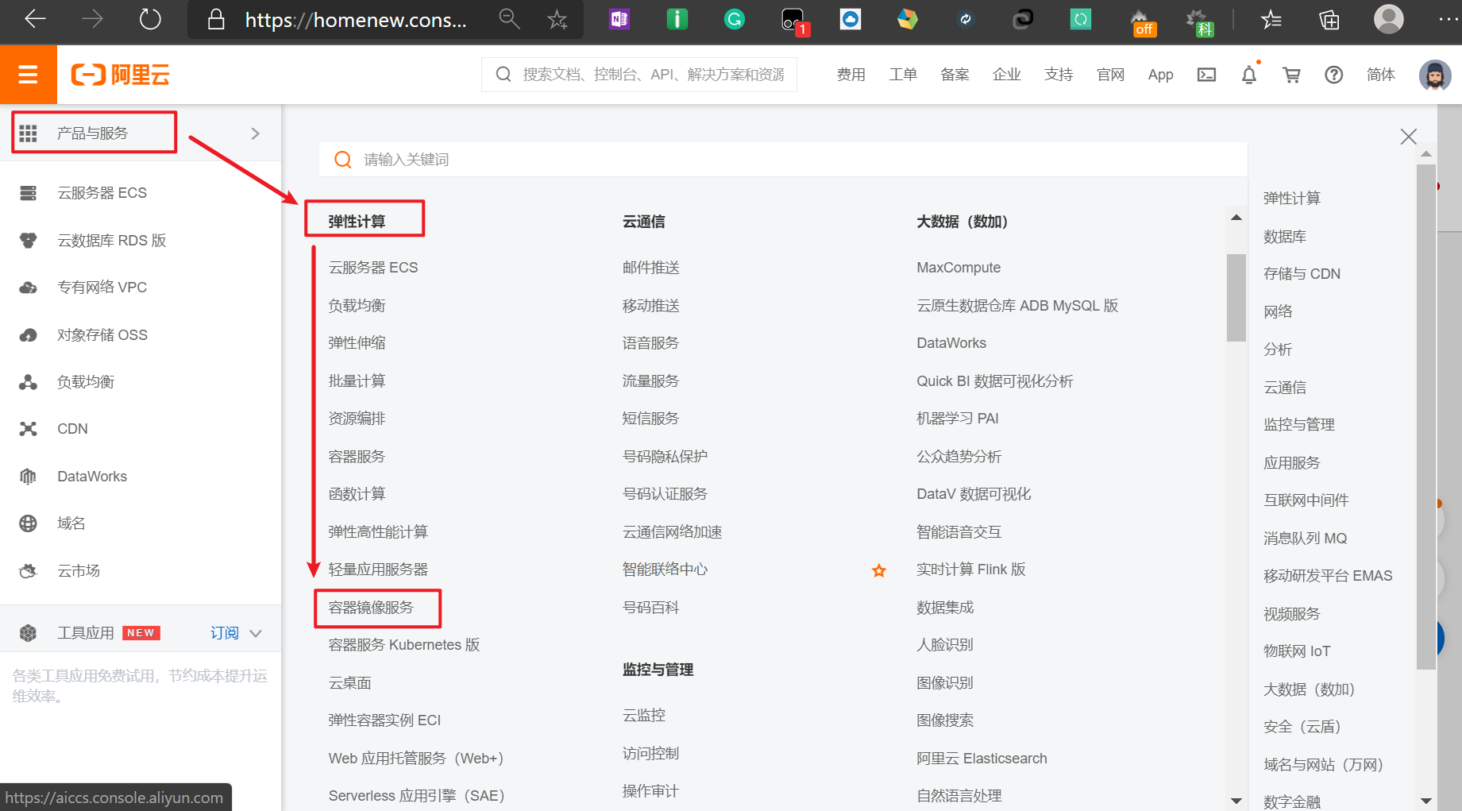
Task: Open 轻量应用服务器 link
Action: point(378,570)
